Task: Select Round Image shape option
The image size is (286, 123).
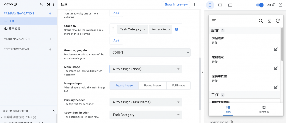Action: tap(152, 86)
